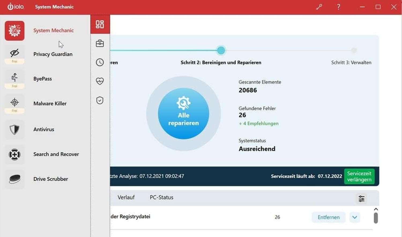Open the filter sliders icon beside PC-Status
Image resolution: width=402 pixels, height=237 pixels.
(362, 199)
